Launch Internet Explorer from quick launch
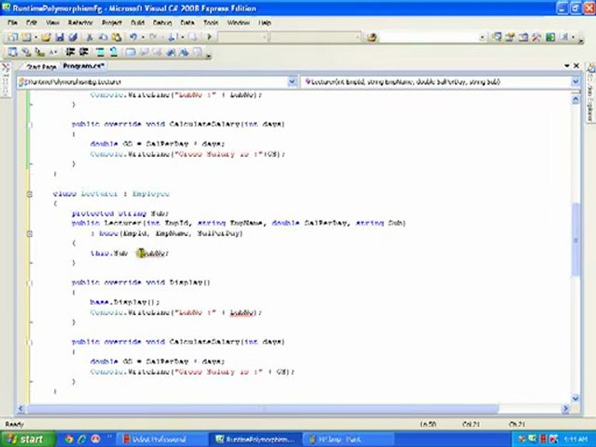Screen dimensions: 596x447 [82, 440]
